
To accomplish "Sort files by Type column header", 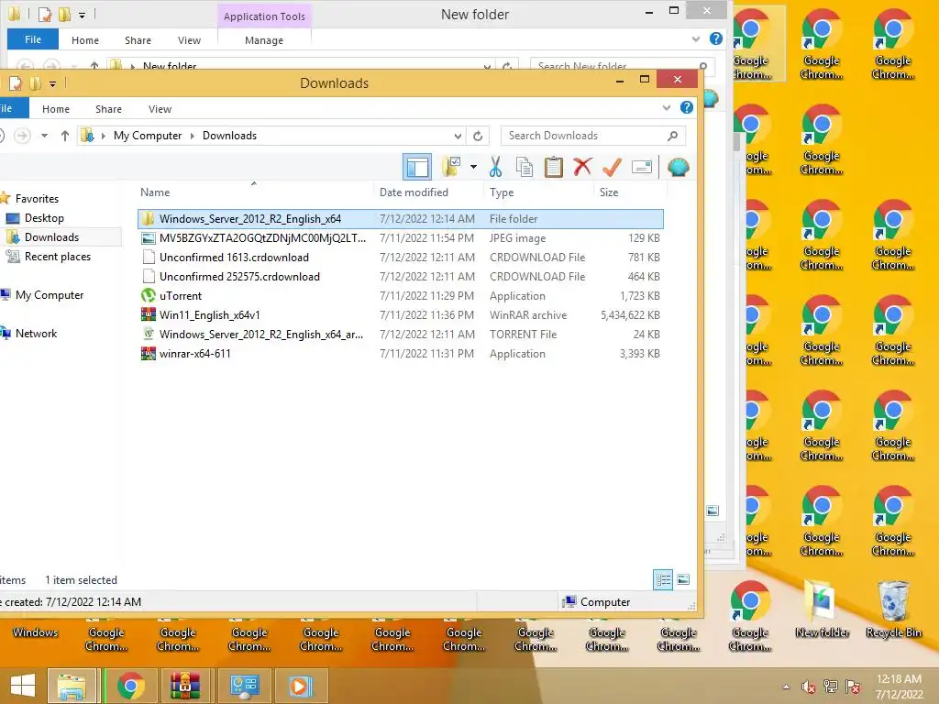I will (x=502, y=192).
